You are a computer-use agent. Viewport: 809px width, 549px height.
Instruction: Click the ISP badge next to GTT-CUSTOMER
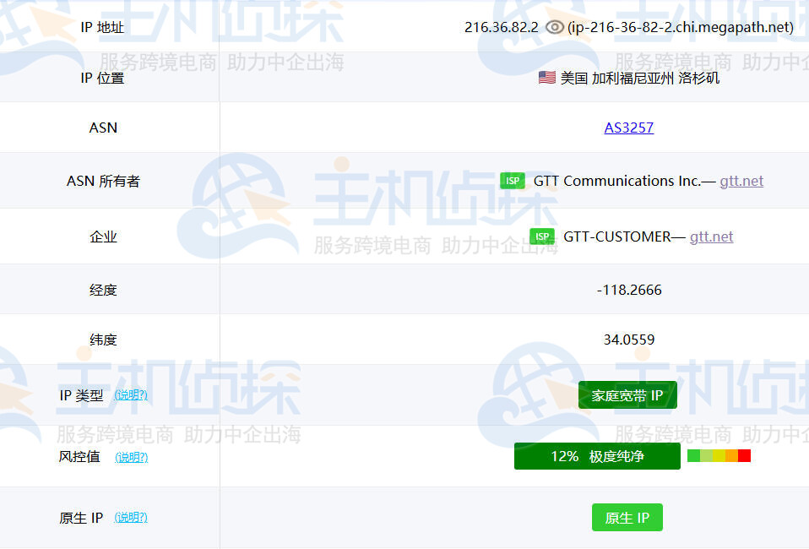541,236
